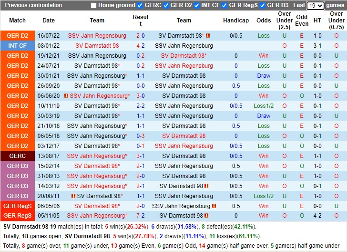Screen dimensions: 347x252
Task: Open the Last 19 games dropdown
Action: coord(316,6)
